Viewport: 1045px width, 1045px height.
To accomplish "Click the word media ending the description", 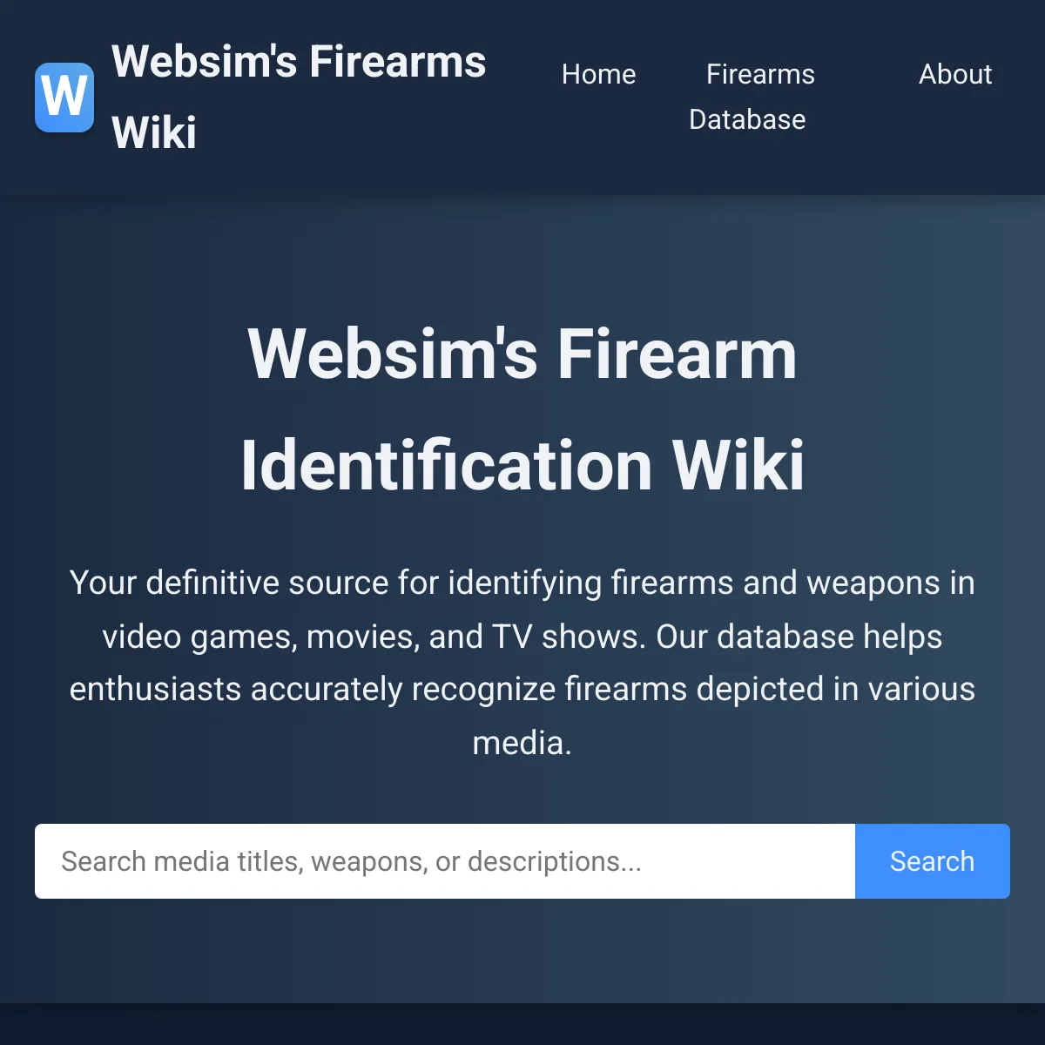I will pyautogui.click(x=522, y=744).
